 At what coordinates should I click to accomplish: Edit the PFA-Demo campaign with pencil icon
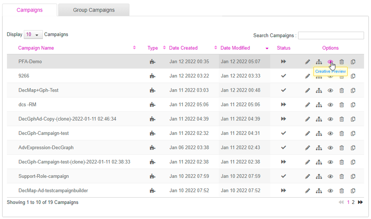307,62
